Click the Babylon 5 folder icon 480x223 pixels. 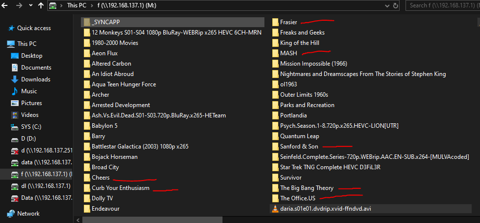87,126
